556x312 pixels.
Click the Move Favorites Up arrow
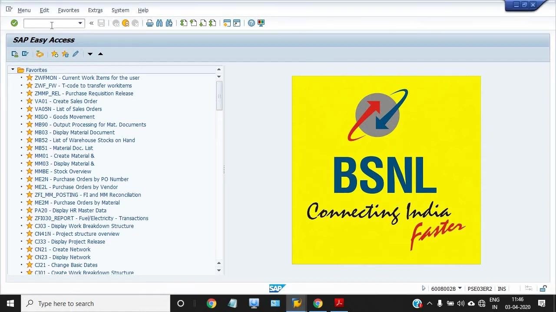point(100,54)
